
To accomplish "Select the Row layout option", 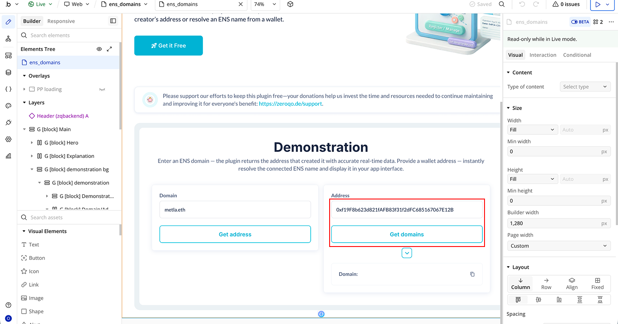I will click(546, 283).
